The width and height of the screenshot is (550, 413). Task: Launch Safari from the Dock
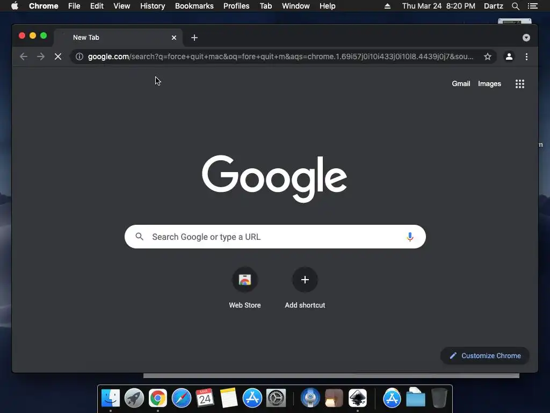182,398
